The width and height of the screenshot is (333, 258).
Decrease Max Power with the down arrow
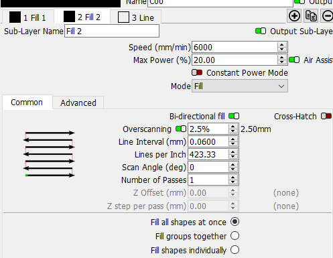281,62
